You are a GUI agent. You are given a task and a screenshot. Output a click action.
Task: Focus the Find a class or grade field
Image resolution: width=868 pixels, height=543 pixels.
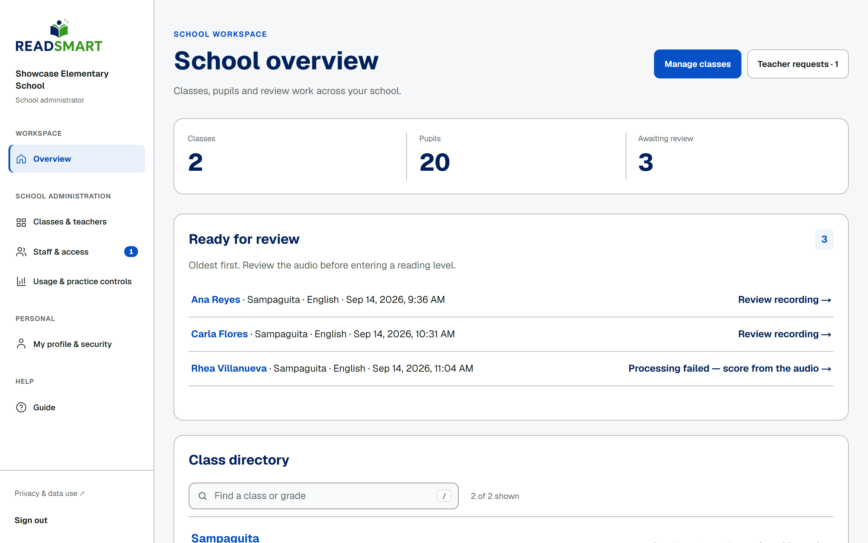(323, 496)
